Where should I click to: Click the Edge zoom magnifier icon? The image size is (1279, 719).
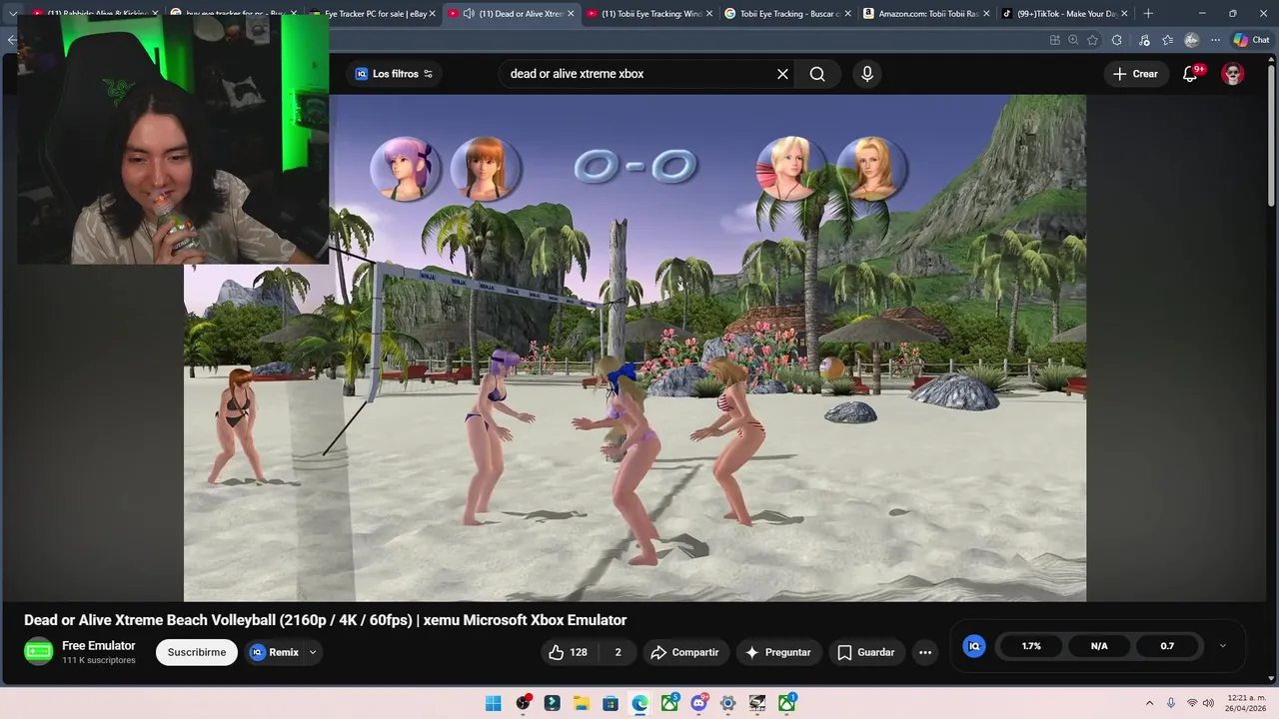[x=1073, y=40]
